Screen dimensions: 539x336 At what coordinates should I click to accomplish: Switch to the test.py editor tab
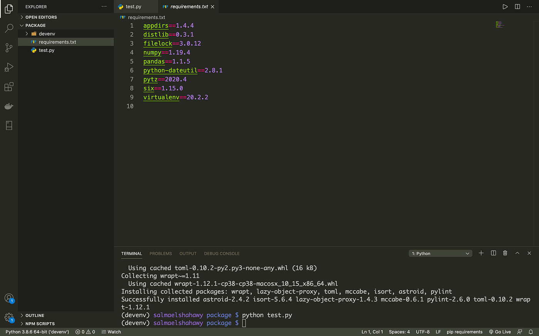click(x=133, y=7)
